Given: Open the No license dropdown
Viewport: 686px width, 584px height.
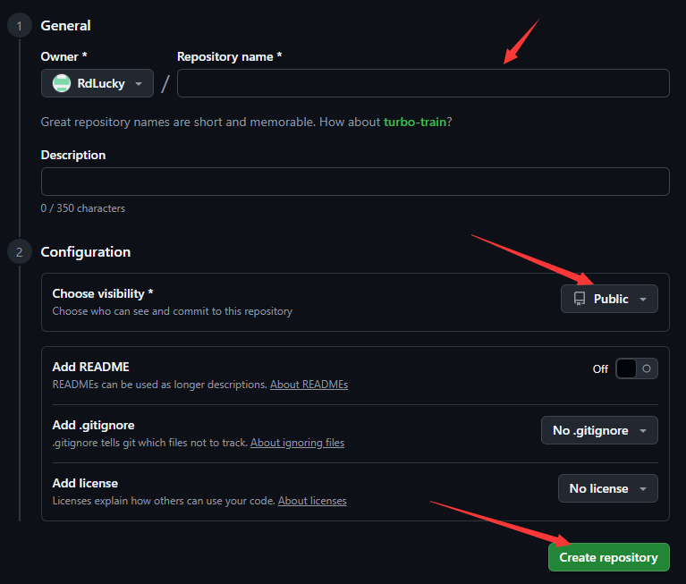Looking at the screenshot, I should (607, 488).
